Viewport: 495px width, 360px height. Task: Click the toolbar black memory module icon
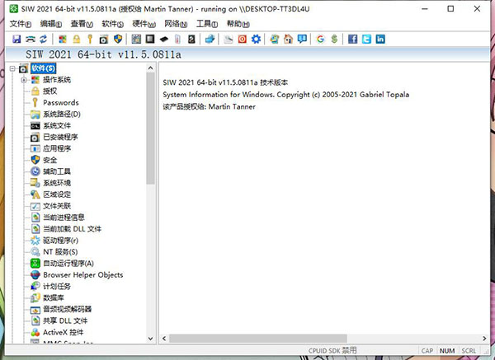pyautogui.click(x=164, y=39)
